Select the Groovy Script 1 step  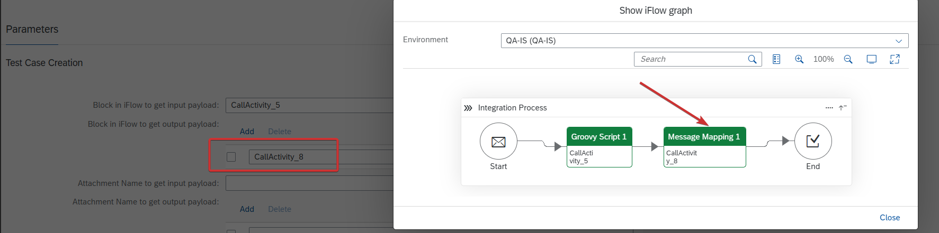(599, 147)
